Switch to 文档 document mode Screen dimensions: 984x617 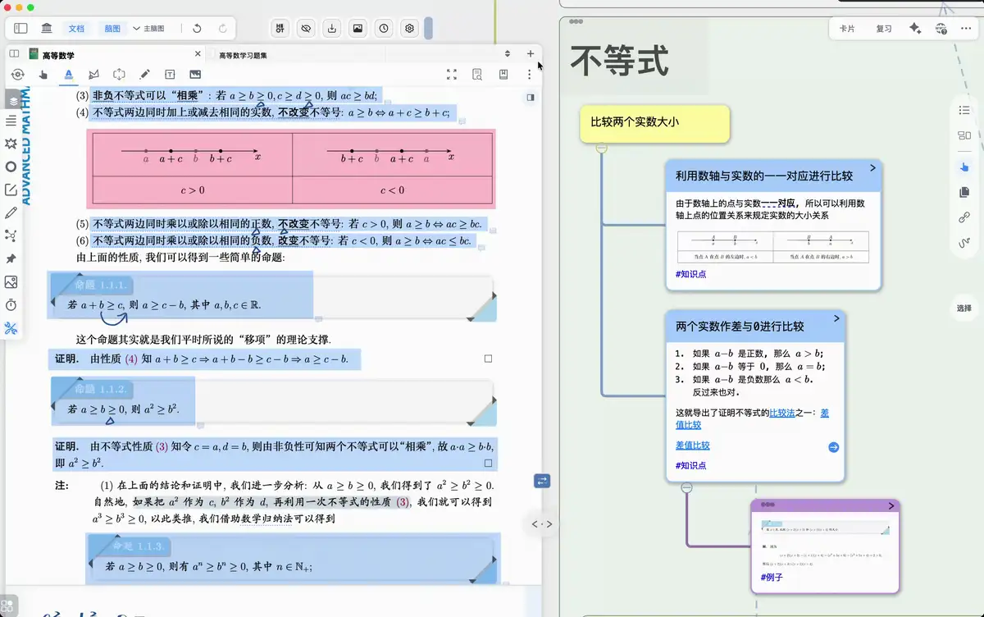tap(76, 28)
